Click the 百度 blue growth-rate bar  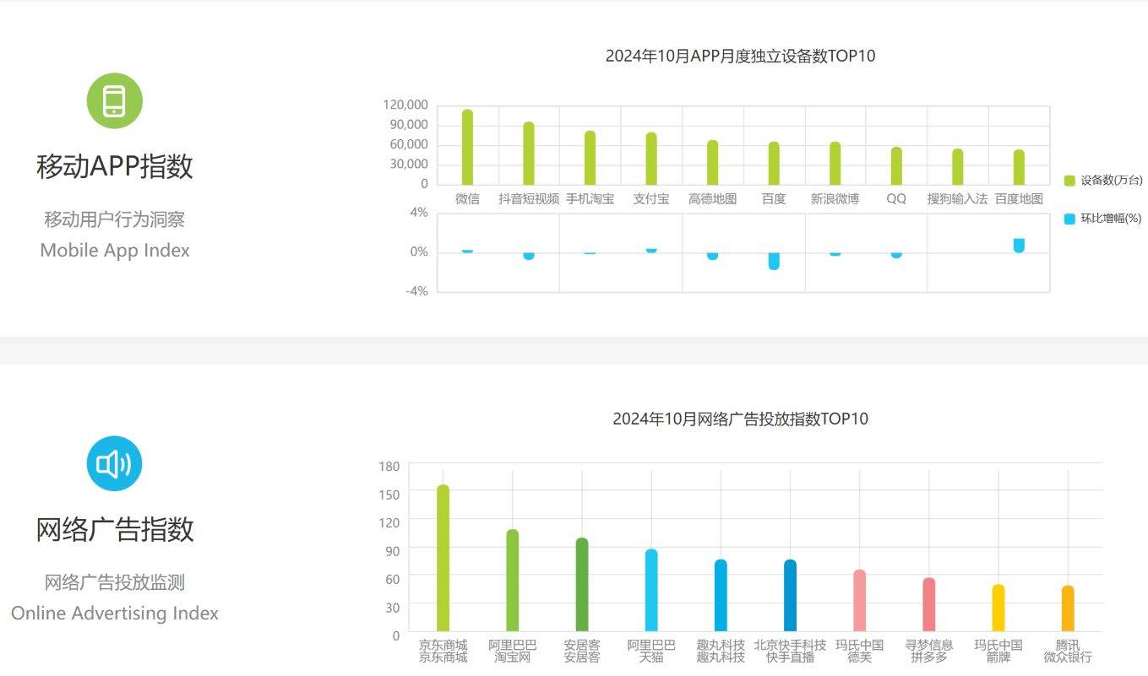774,261
